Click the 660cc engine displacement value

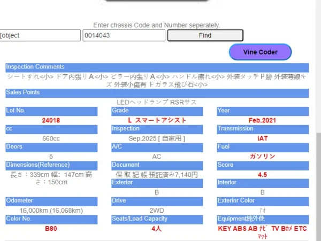[x=51, y=138]
